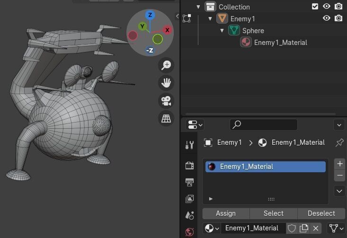Unlink material with X button
347x238 pixels.
pos(316,228)
